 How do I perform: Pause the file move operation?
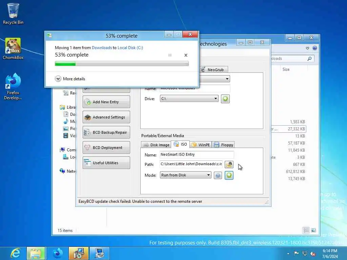[170, 55]
